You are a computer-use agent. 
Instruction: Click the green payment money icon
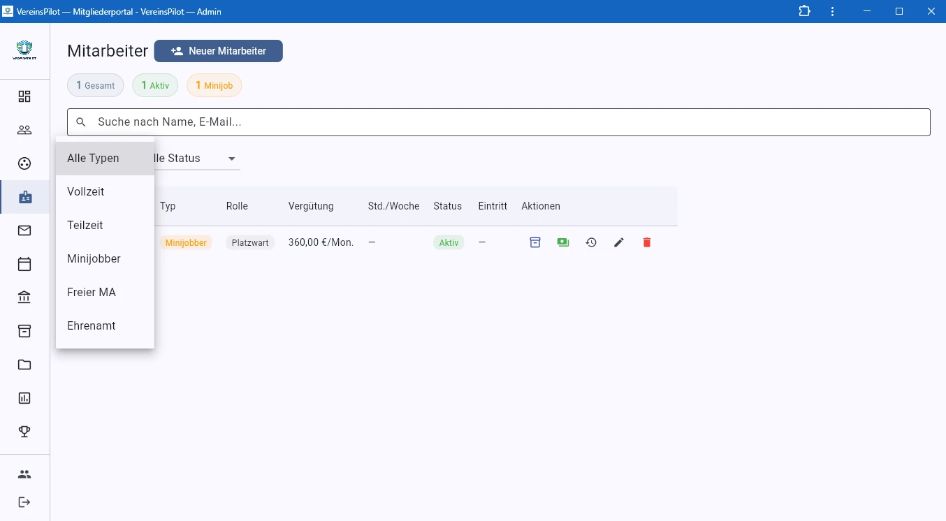[563, 242]
